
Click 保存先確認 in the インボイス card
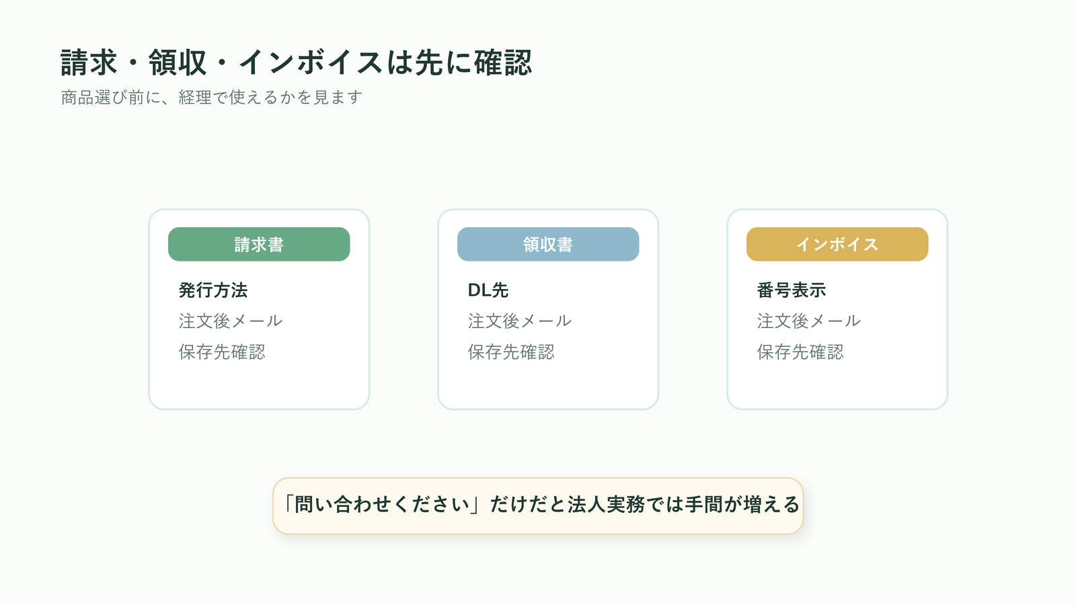tap(800, 352)
